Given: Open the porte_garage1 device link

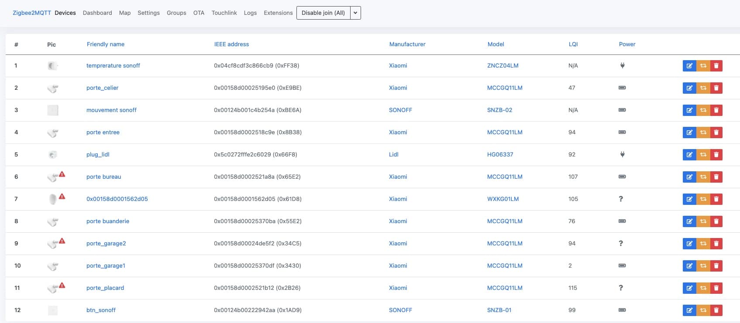Looking at the screenshot, I should click(x=106, y=265).
